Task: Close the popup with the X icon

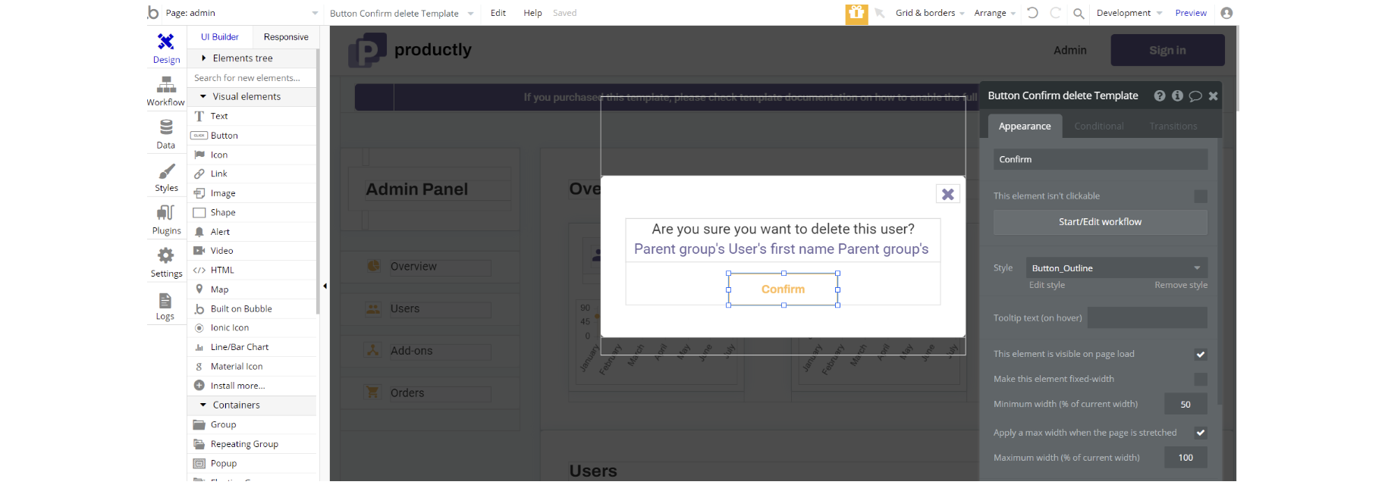Action: click(x=948, y=194)
